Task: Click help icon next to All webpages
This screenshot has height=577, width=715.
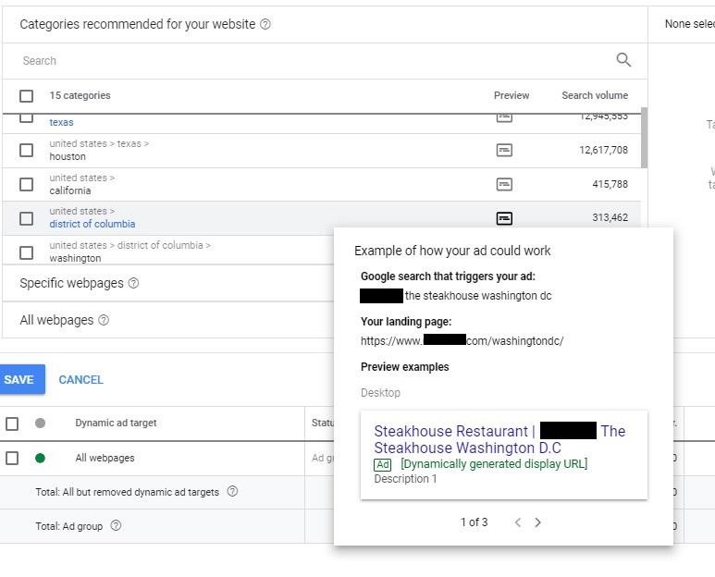Action: [104, 320]
